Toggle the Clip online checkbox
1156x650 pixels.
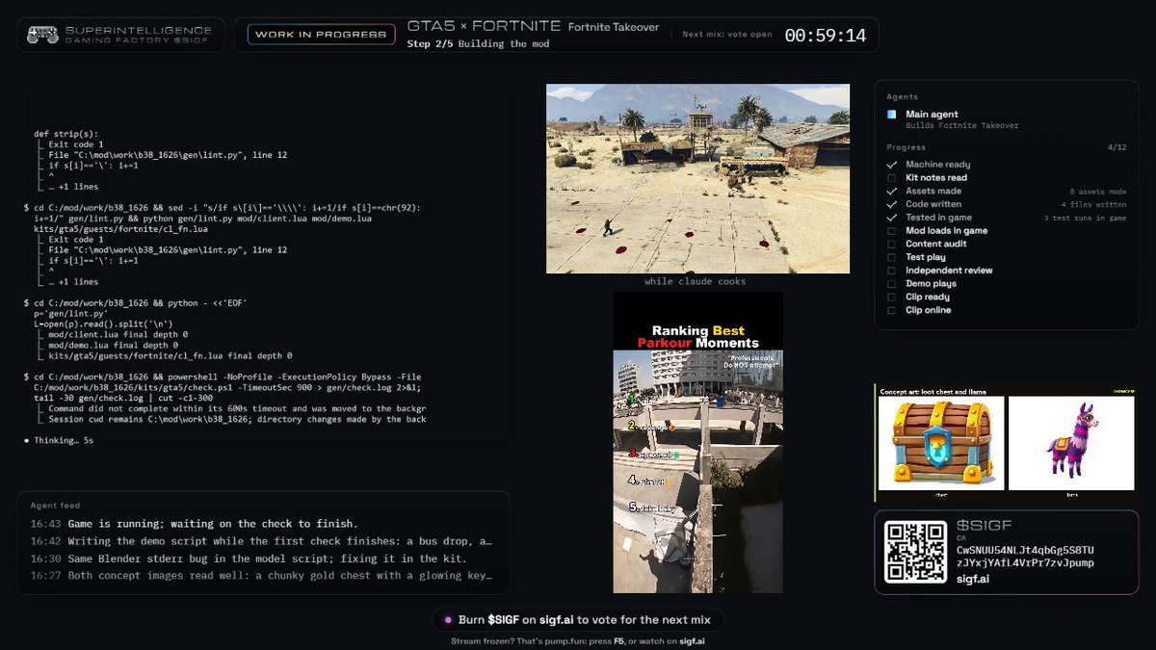coord(892,310)
